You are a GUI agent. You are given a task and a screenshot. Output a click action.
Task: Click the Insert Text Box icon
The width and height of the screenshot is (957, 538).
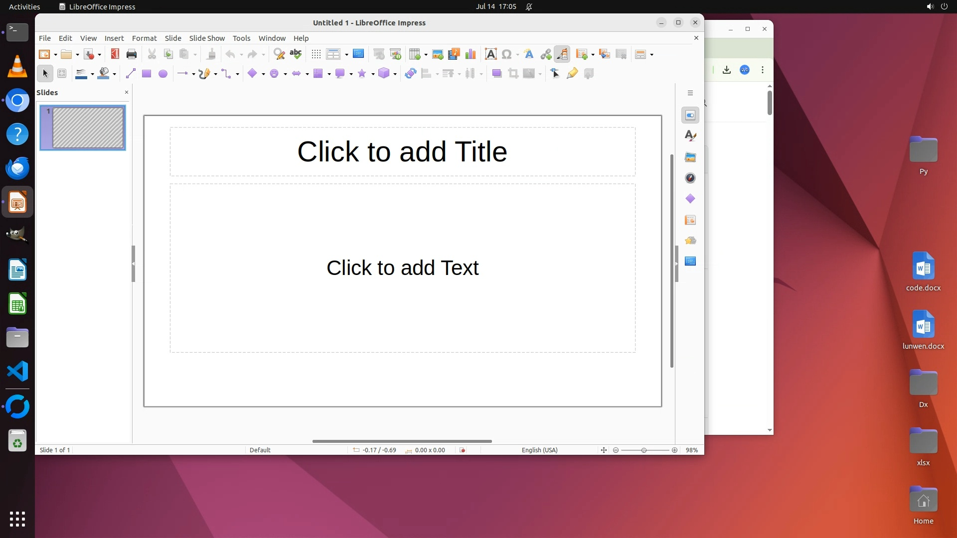pos(490,54)
